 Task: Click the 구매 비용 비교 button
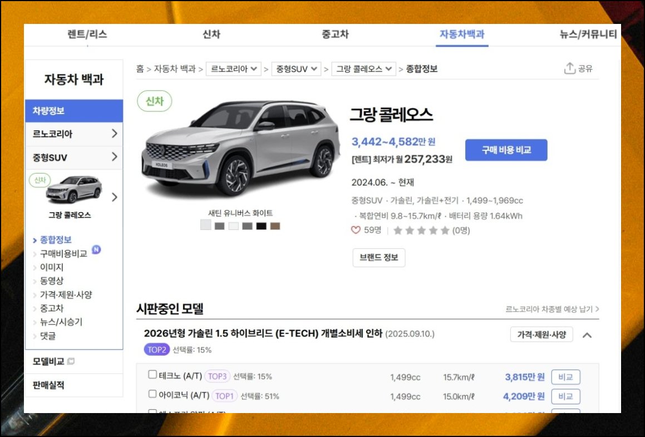pos(506,150)
